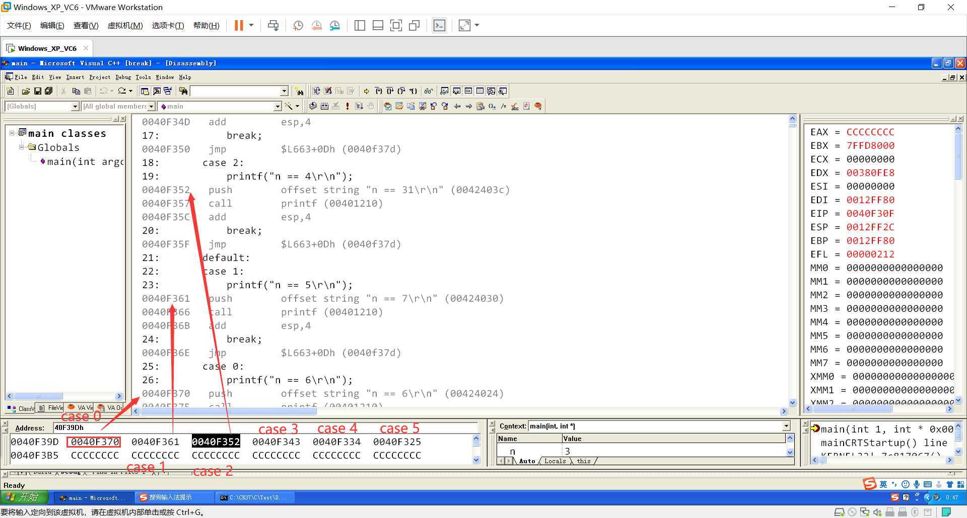This screenshot has height=518, width=967.
Task: Toggle the Registers window icon
Action: (x=468, y=91)
